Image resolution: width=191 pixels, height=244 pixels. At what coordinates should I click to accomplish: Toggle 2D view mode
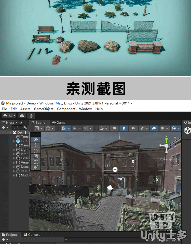coord(114,128)
